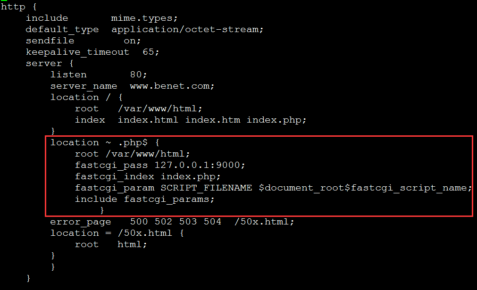Click the "include fastcgi_params;" line
This screenshot has height=290, width=477.
(x=144, y=199)
